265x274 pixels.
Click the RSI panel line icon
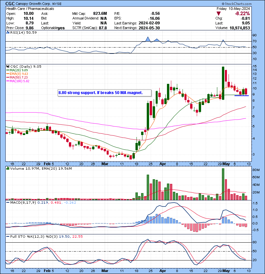pyautogui.click(x=8, y=32)
